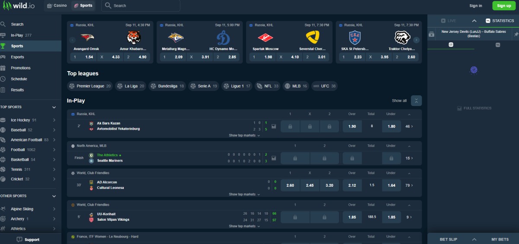This screenshot has width=519, height=244.
Task: Collapse the In-Play section toggle button
Action: pyautogui.click(x=416, y=101)
